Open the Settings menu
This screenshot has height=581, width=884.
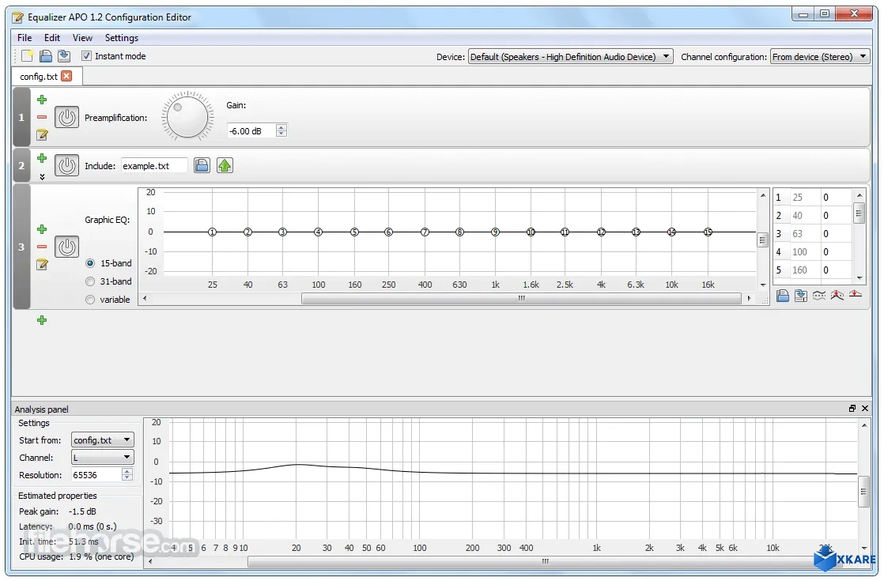tap(121, 38)
